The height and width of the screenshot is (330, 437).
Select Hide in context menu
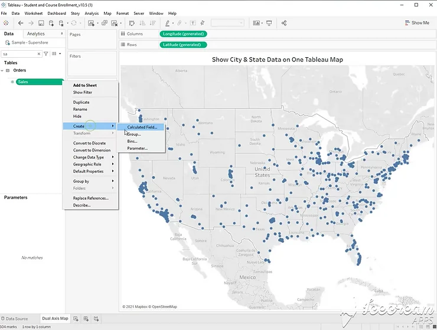pyautogui.click(x=90, y=116)
